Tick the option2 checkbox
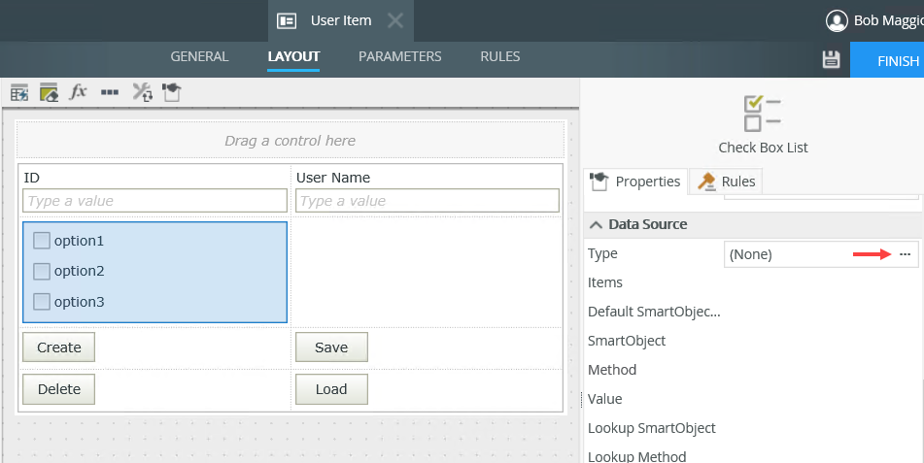This screenshot has height=463, width=924. (x=42, y=271)
